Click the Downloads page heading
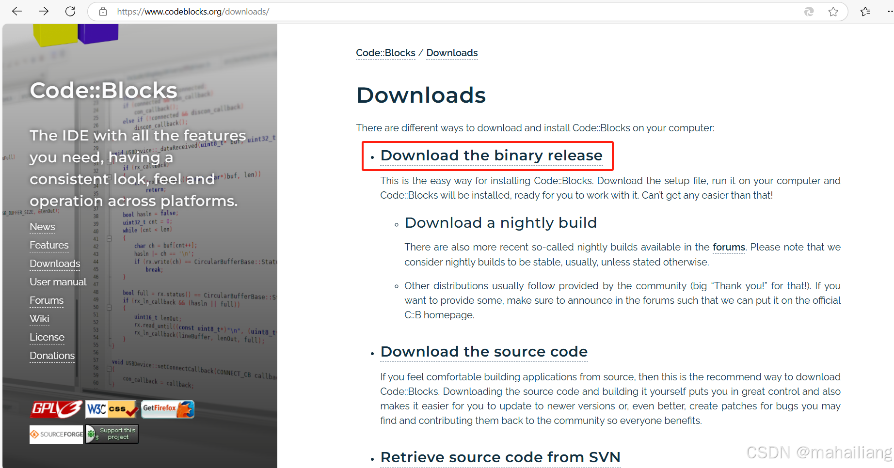Viewport: 894px width, 468px height. (x=421, y=95)
